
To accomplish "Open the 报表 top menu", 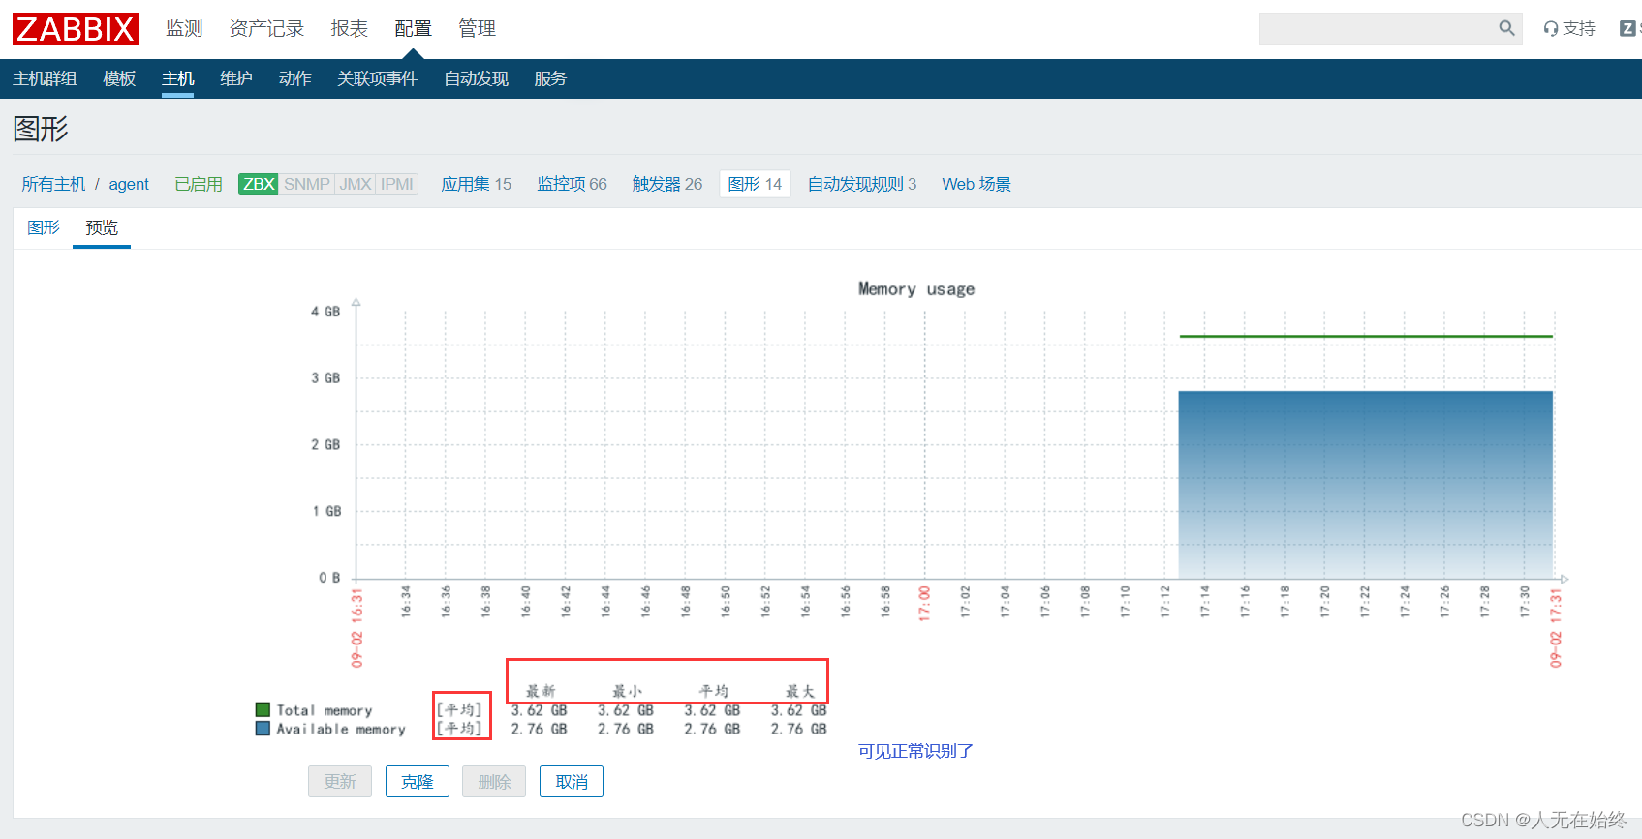I will pos(350,29).
